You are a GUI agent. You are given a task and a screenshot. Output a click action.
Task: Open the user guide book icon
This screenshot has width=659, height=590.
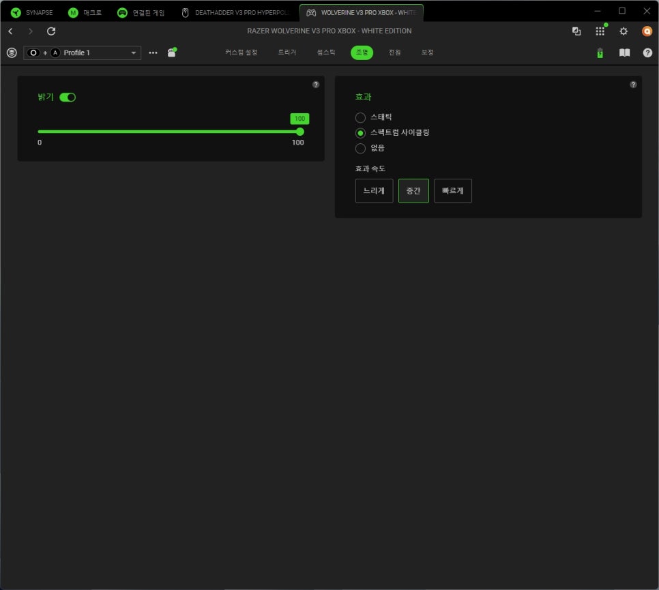pyautogui.click(x=624, y=53)
